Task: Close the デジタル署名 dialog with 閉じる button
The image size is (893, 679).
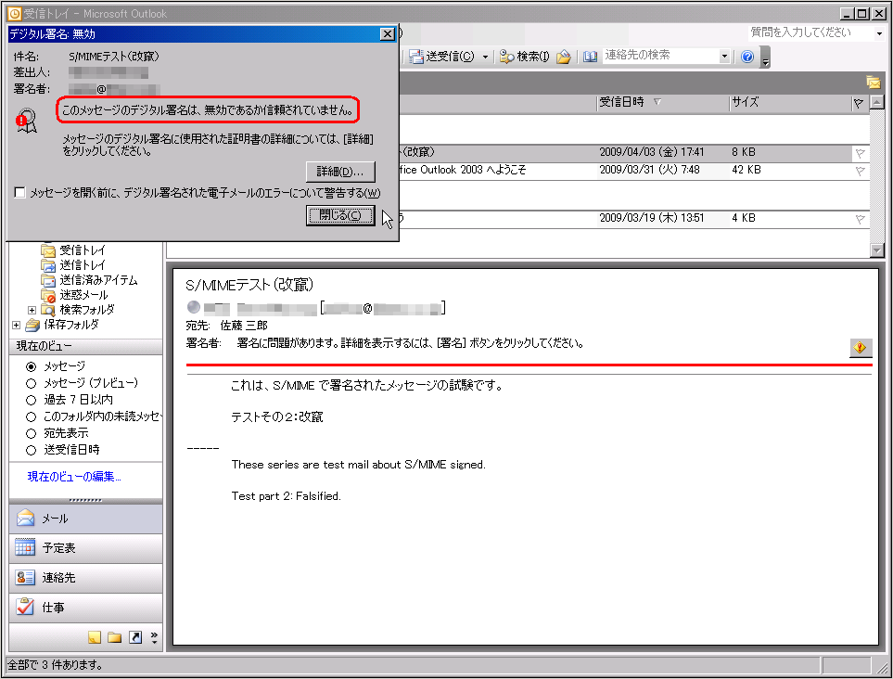Action: [340, 215]
